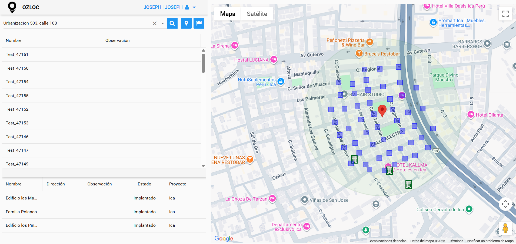Open Hotel Villa Oasis Ica pin
Screen dimensions: 516x244
point(427,6)
